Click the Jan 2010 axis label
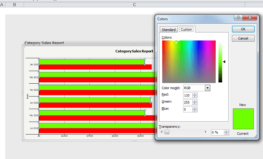263x159 pixels. 34,64
